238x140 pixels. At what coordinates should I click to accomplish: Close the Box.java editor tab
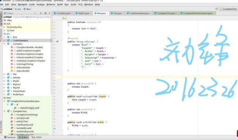point(107,13)
